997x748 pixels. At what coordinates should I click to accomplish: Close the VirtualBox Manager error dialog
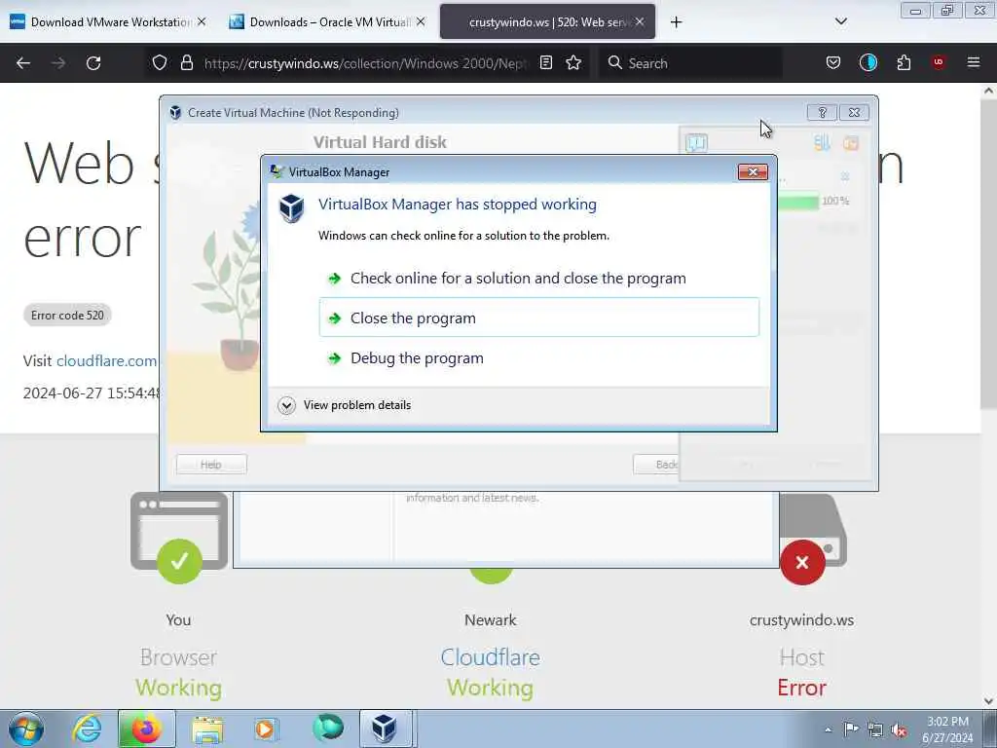pyautogui.click(x=753, y=171)
